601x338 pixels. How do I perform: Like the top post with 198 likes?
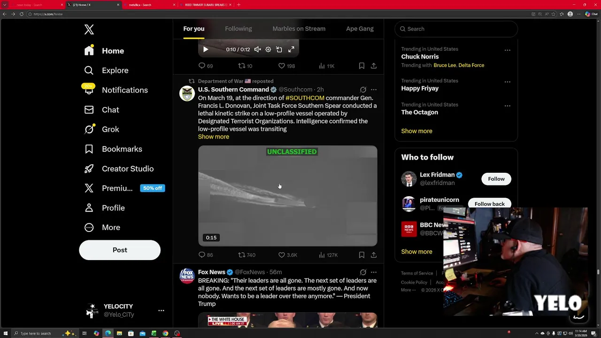coord(286,66)
